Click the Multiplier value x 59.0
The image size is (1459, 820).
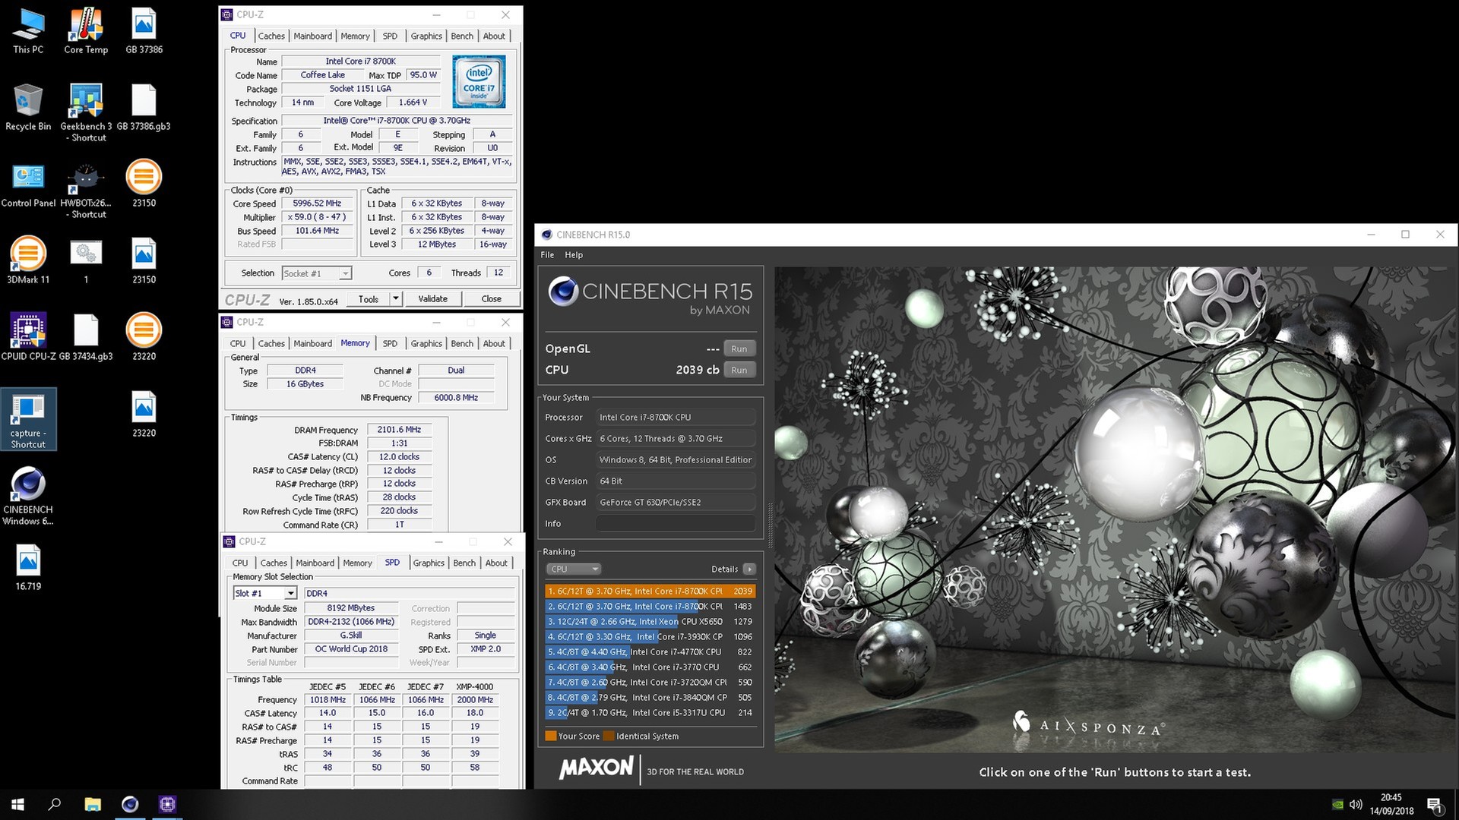(317, 217)
